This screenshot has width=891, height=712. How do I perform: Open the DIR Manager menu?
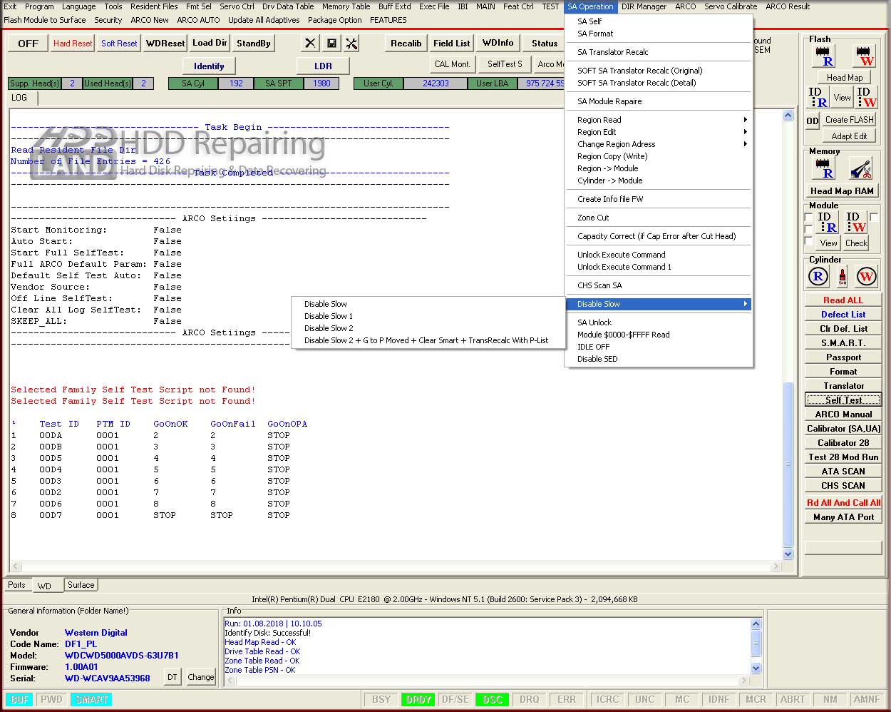click(x=644, y=6)
